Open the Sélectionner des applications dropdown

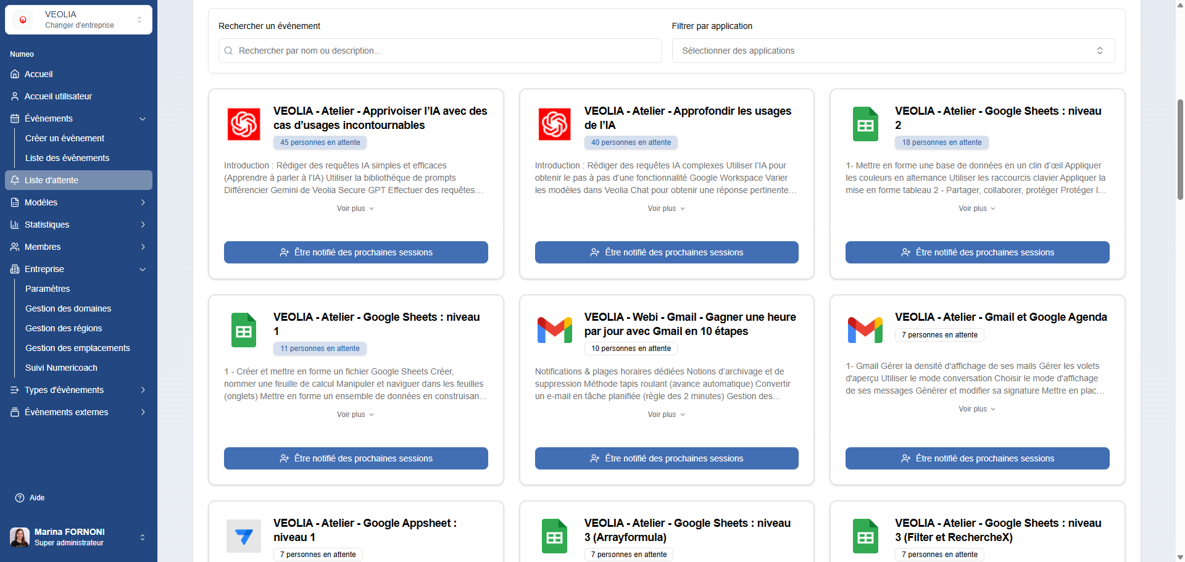892,51
